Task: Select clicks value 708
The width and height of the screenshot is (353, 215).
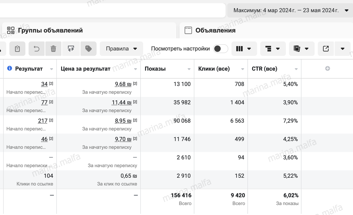Action: click(239, 84)
